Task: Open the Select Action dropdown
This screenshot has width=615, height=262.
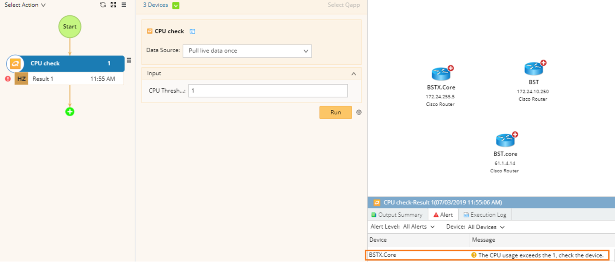Action: click(x=25, y=5)
